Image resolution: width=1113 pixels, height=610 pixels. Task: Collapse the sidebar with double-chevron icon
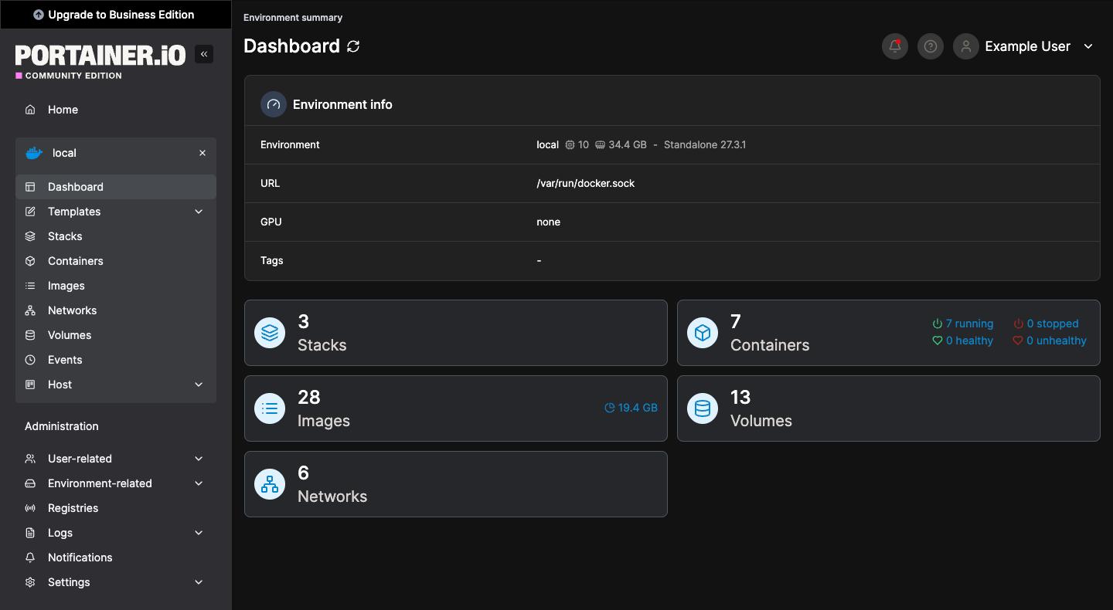pyautogui.click(x=204, y=54)
